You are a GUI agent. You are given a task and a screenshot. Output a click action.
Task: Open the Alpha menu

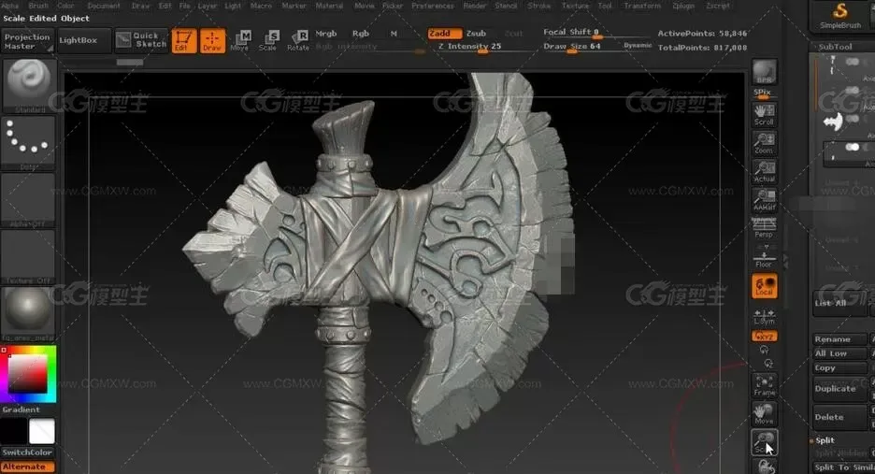[10, 6]
